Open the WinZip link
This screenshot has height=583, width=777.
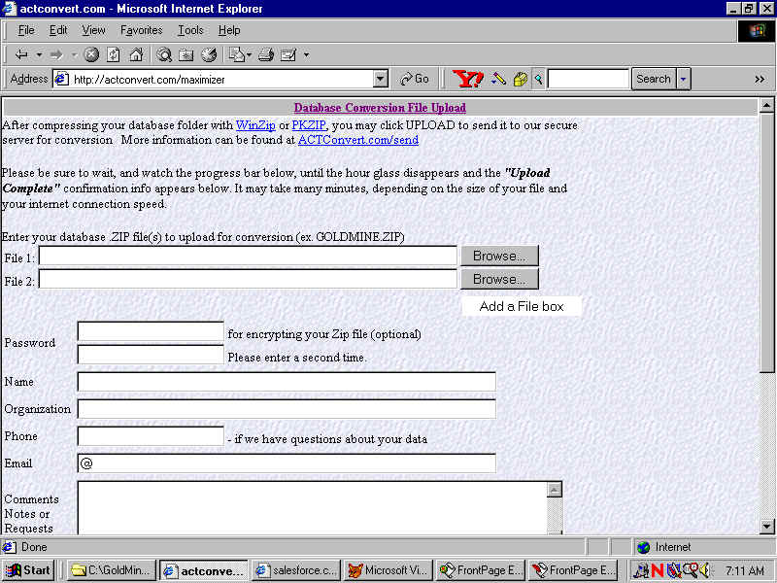pos(255,125)
